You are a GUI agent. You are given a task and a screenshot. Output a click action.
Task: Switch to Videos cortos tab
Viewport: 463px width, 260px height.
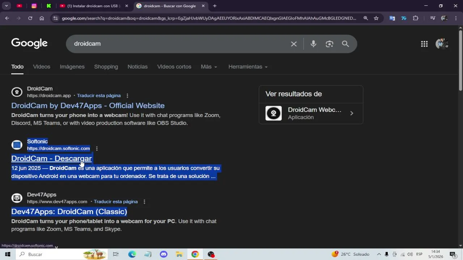pos(174,67)
